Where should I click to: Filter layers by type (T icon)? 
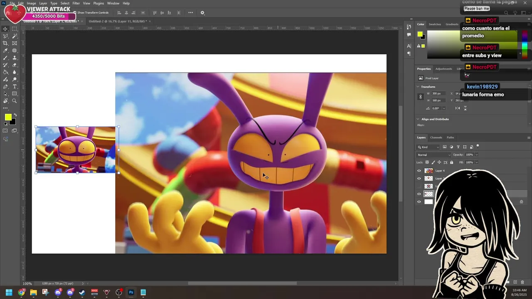(458, 147)
